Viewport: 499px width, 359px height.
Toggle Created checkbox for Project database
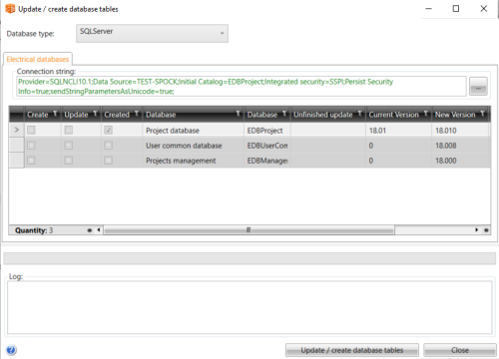click(108, 131)
